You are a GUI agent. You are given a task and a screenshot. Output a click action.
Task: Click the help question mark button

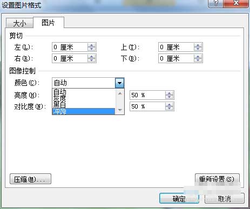click(215, 3)
